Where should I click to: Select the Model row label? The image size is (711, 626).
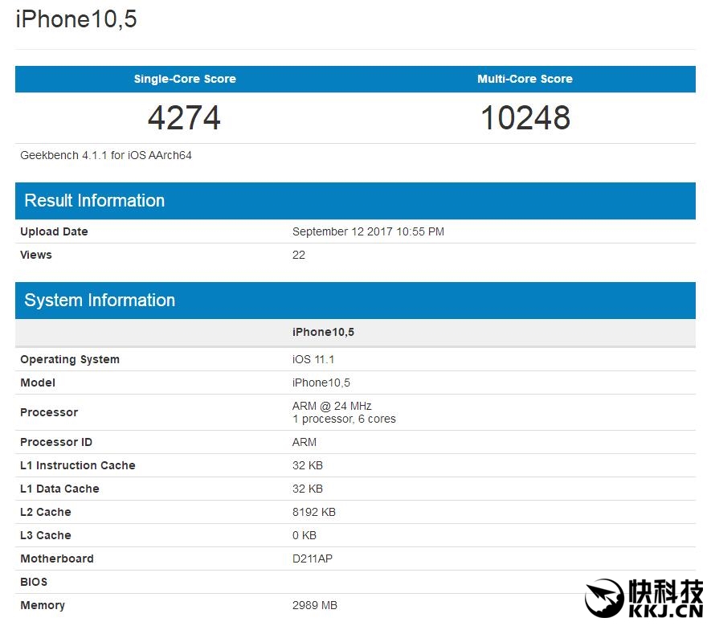[38, 383]
